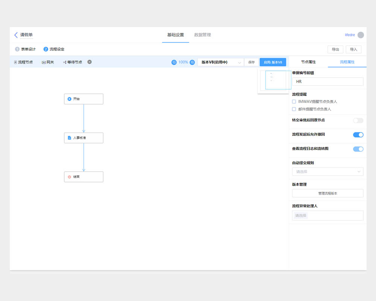Click the 单据编号前缀 HR input field
This screenshot has width=376, height=301.
coord(327,82)
